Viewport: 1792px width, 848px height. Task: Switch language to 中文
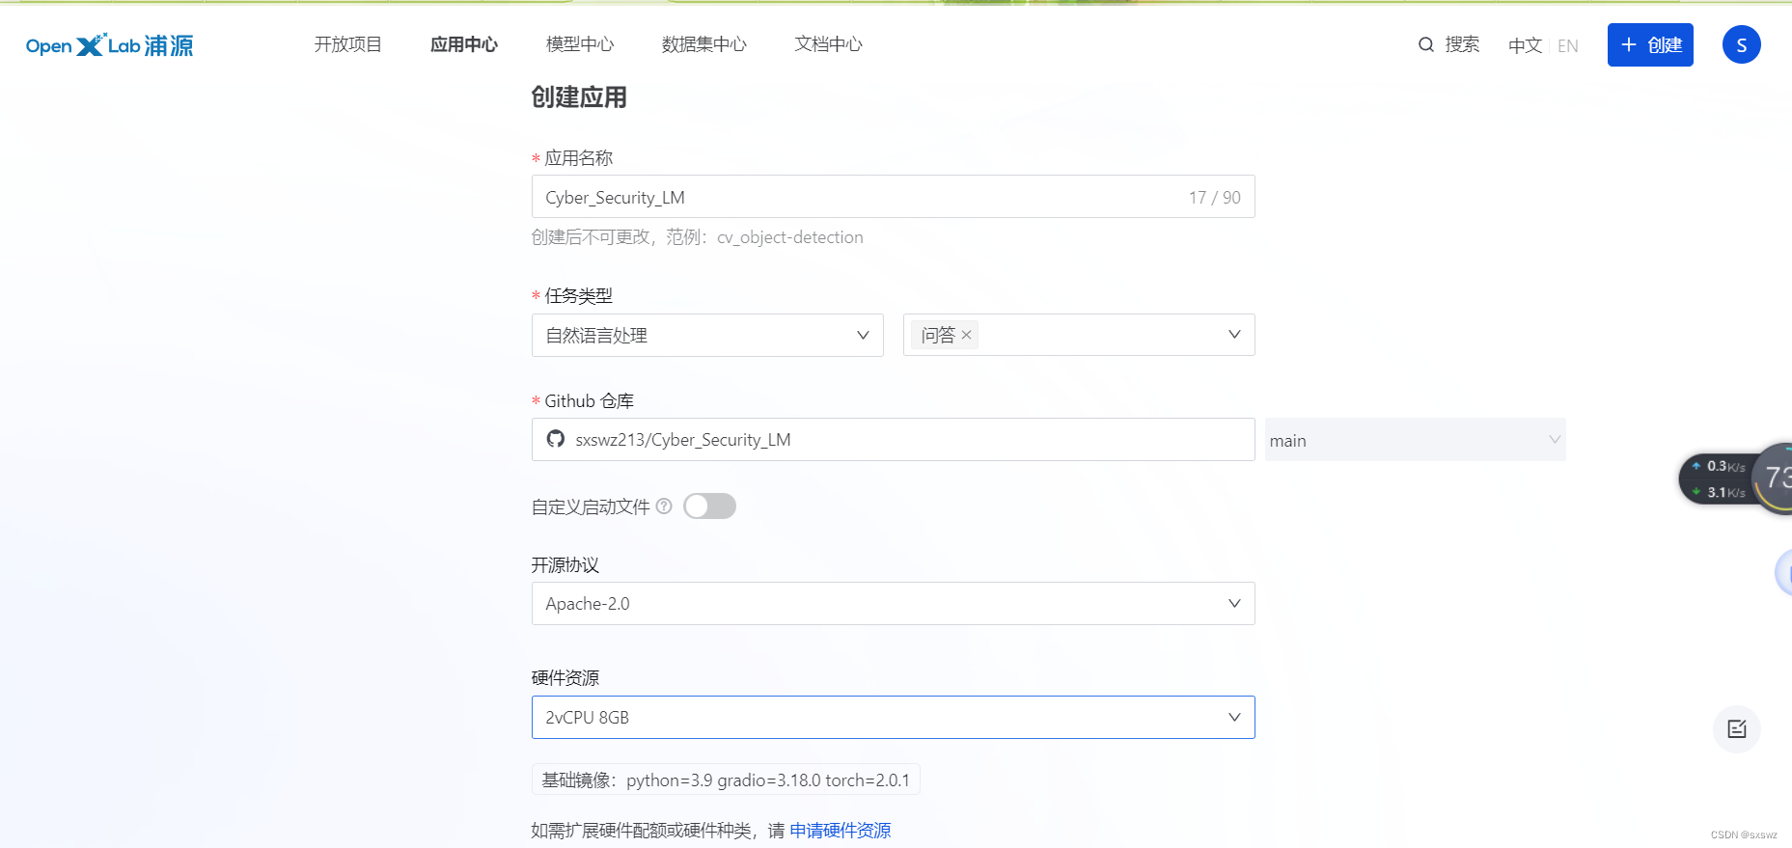click(x=1525, y=45)
